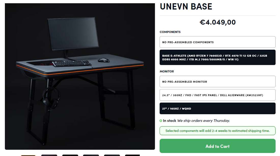Switch to the fourth gallery thumbnail
The height and width of the screenshot is (156, 280).
[x=91, y=155]
